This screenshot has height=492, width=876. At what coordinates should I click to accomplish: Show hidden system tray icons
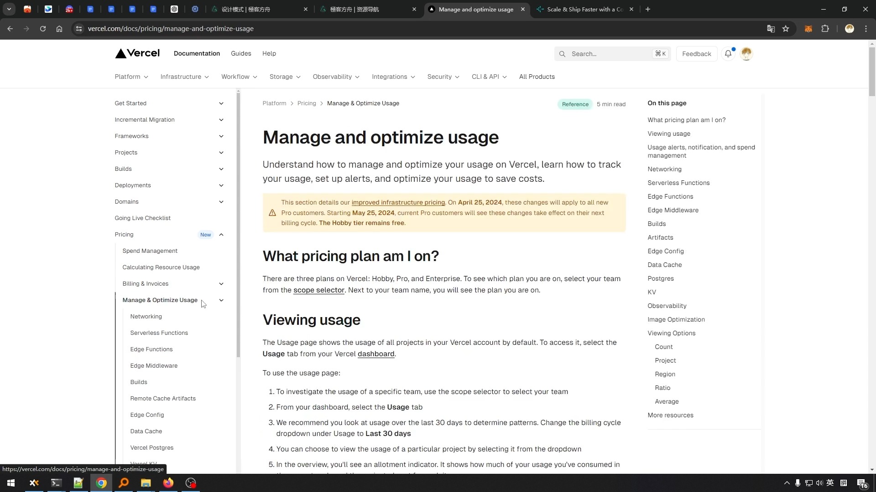787,483
